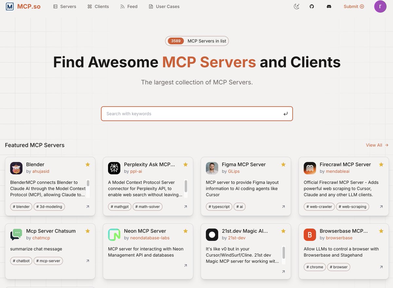This screenshot has width=393, height=288.
Task: Click Perplexity description scrollbar
Action: 186,186
